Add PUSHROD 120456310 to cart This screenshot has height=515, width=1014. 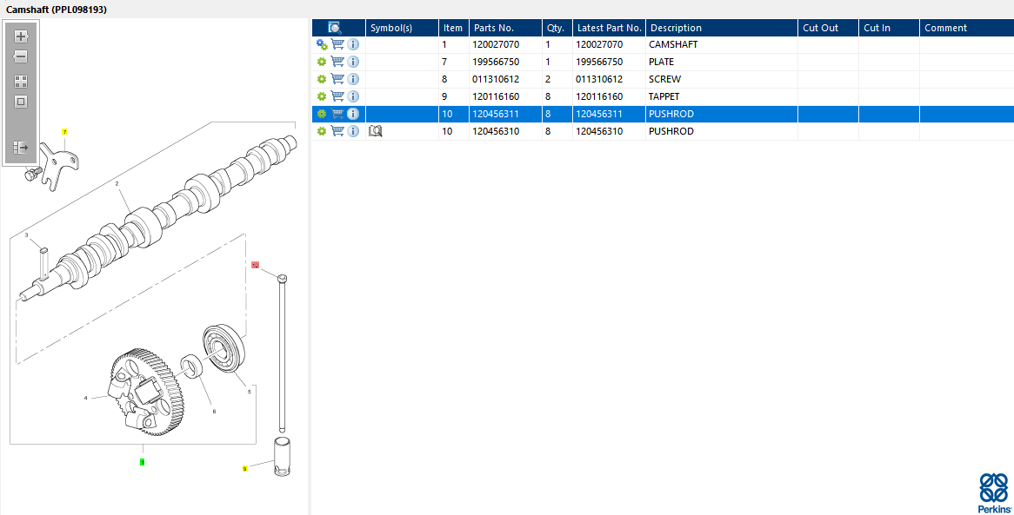pyautogui.click(x=337, y=131)
